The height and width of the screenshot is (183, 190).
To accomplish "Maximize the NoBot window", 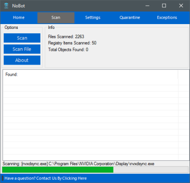I will [164, 6].
